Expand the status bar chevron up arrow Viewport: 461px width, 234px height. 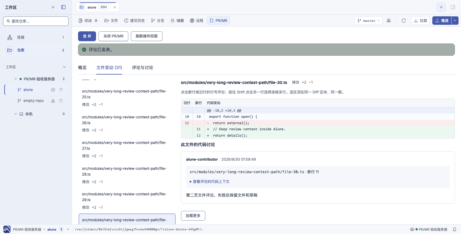point(68,229)
